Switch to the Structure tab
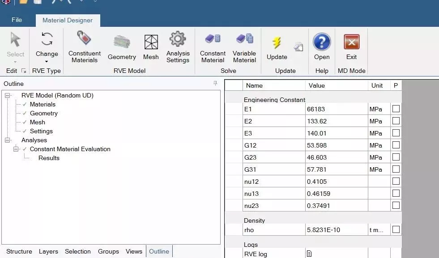 (x=19, y=251)
